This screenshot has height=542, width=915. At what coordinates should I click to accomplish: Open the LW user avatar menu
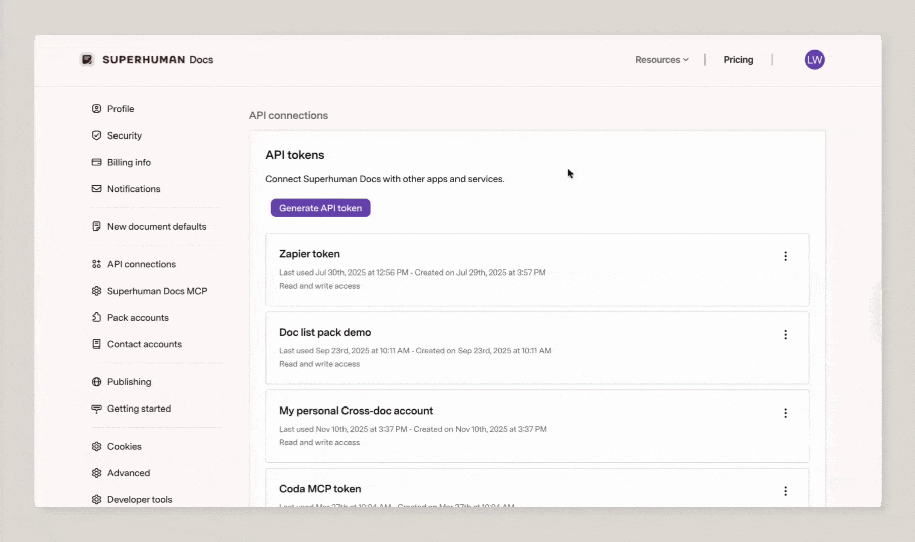[814, 60]
